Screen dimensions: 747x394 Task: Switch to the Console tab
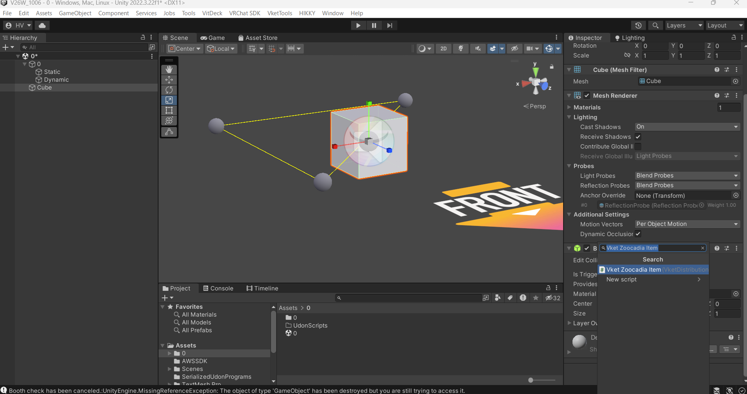(x=218, y=288)
